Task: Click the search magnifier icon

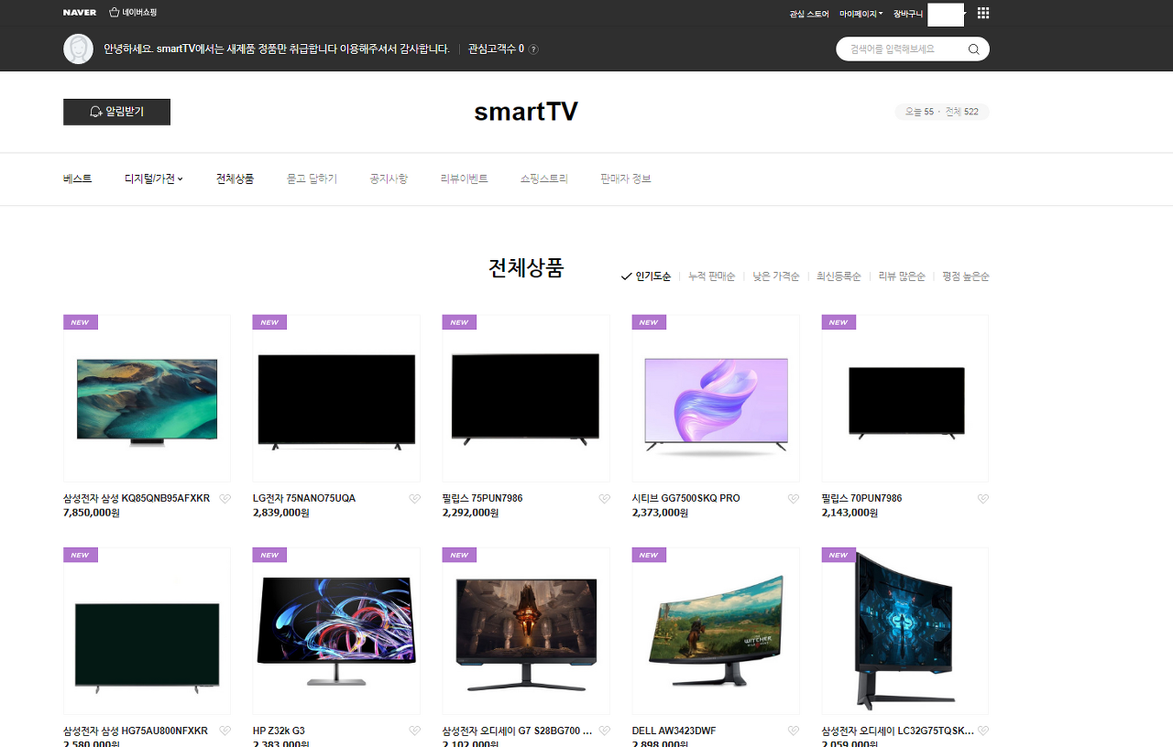Action: 974,49
